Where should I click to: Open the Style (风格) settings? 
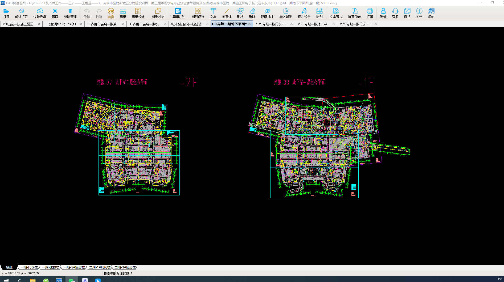407,13
